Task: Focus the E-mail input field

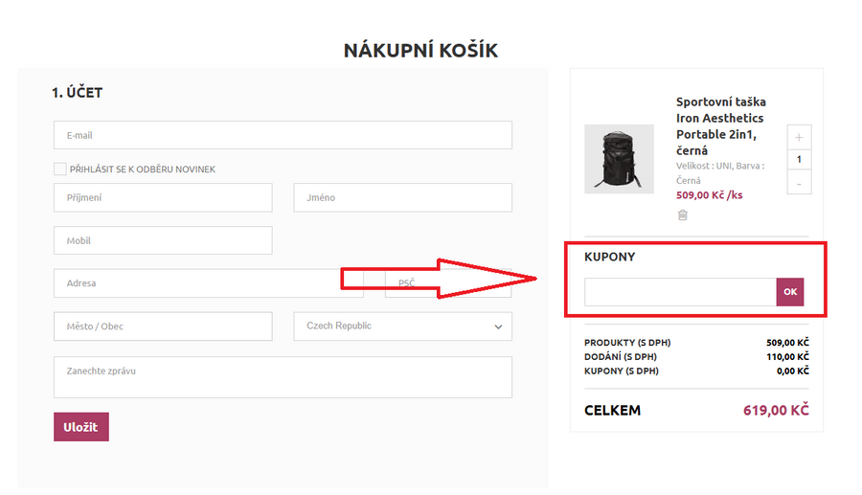Action: (x=283, y=135)
